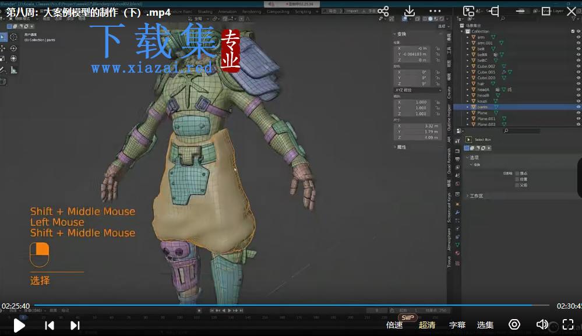Change video quality via 超清

tap(427, 326)
